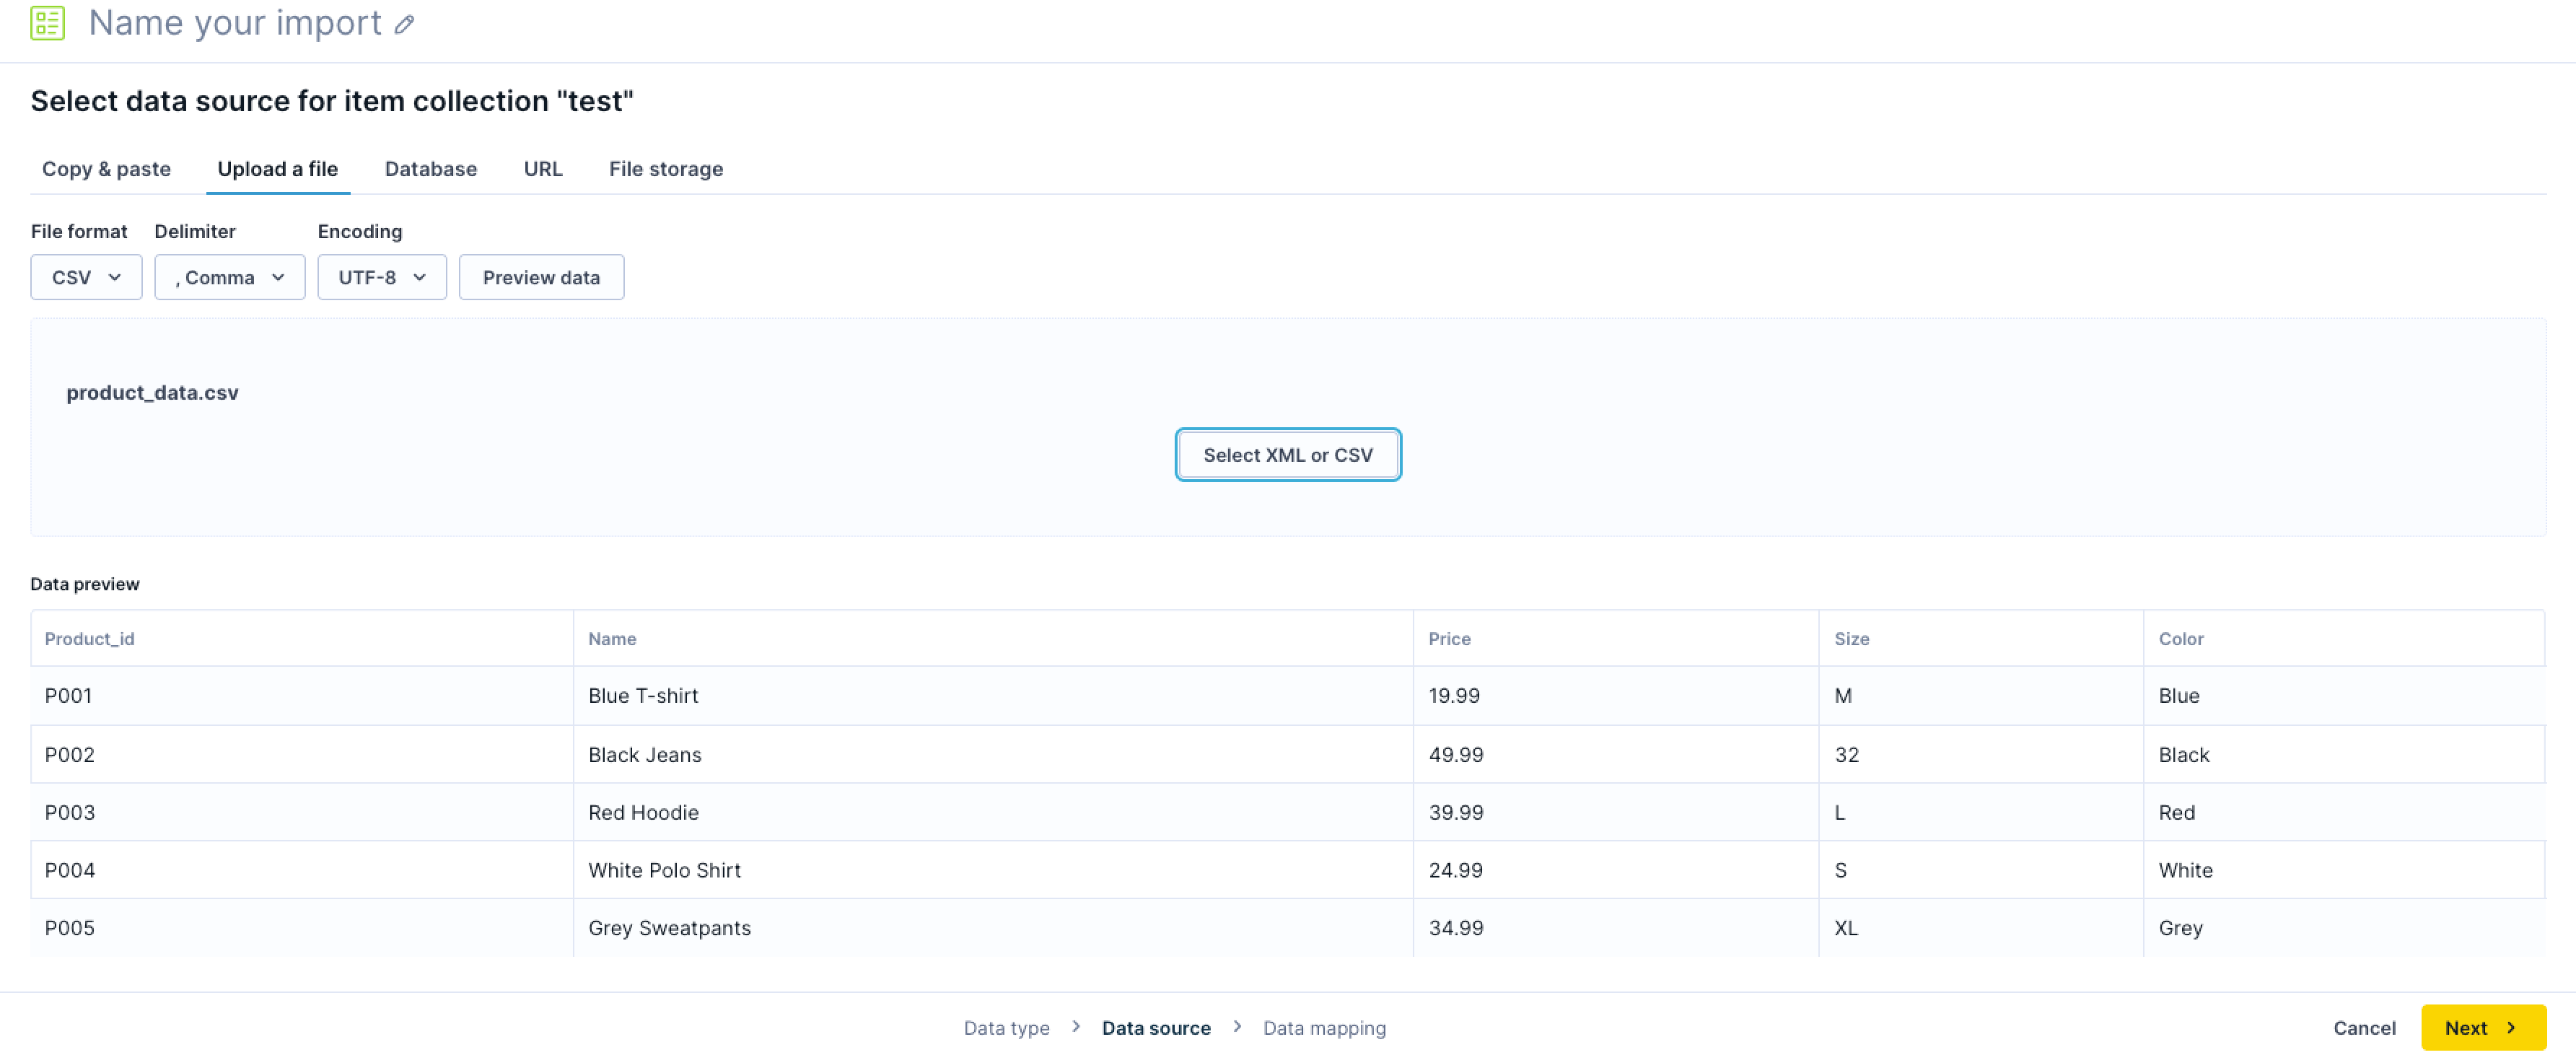This screenshot has height=1055, width=2576.
Task: Go back to the Data type step
Action: click(x=1006, y=1027)
